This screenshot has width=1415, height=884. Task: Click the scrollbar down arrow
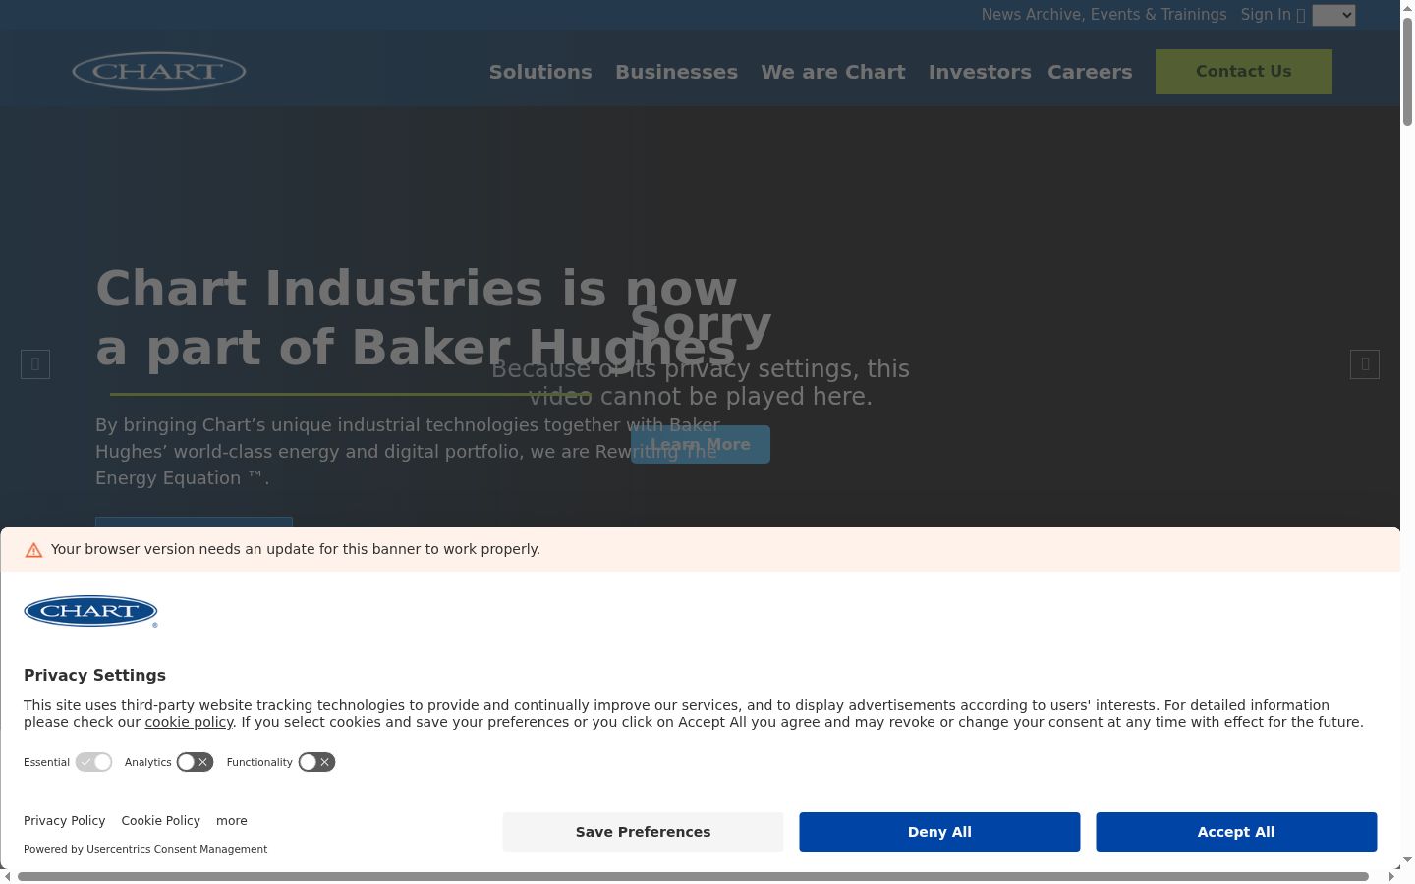point(1407,860)
